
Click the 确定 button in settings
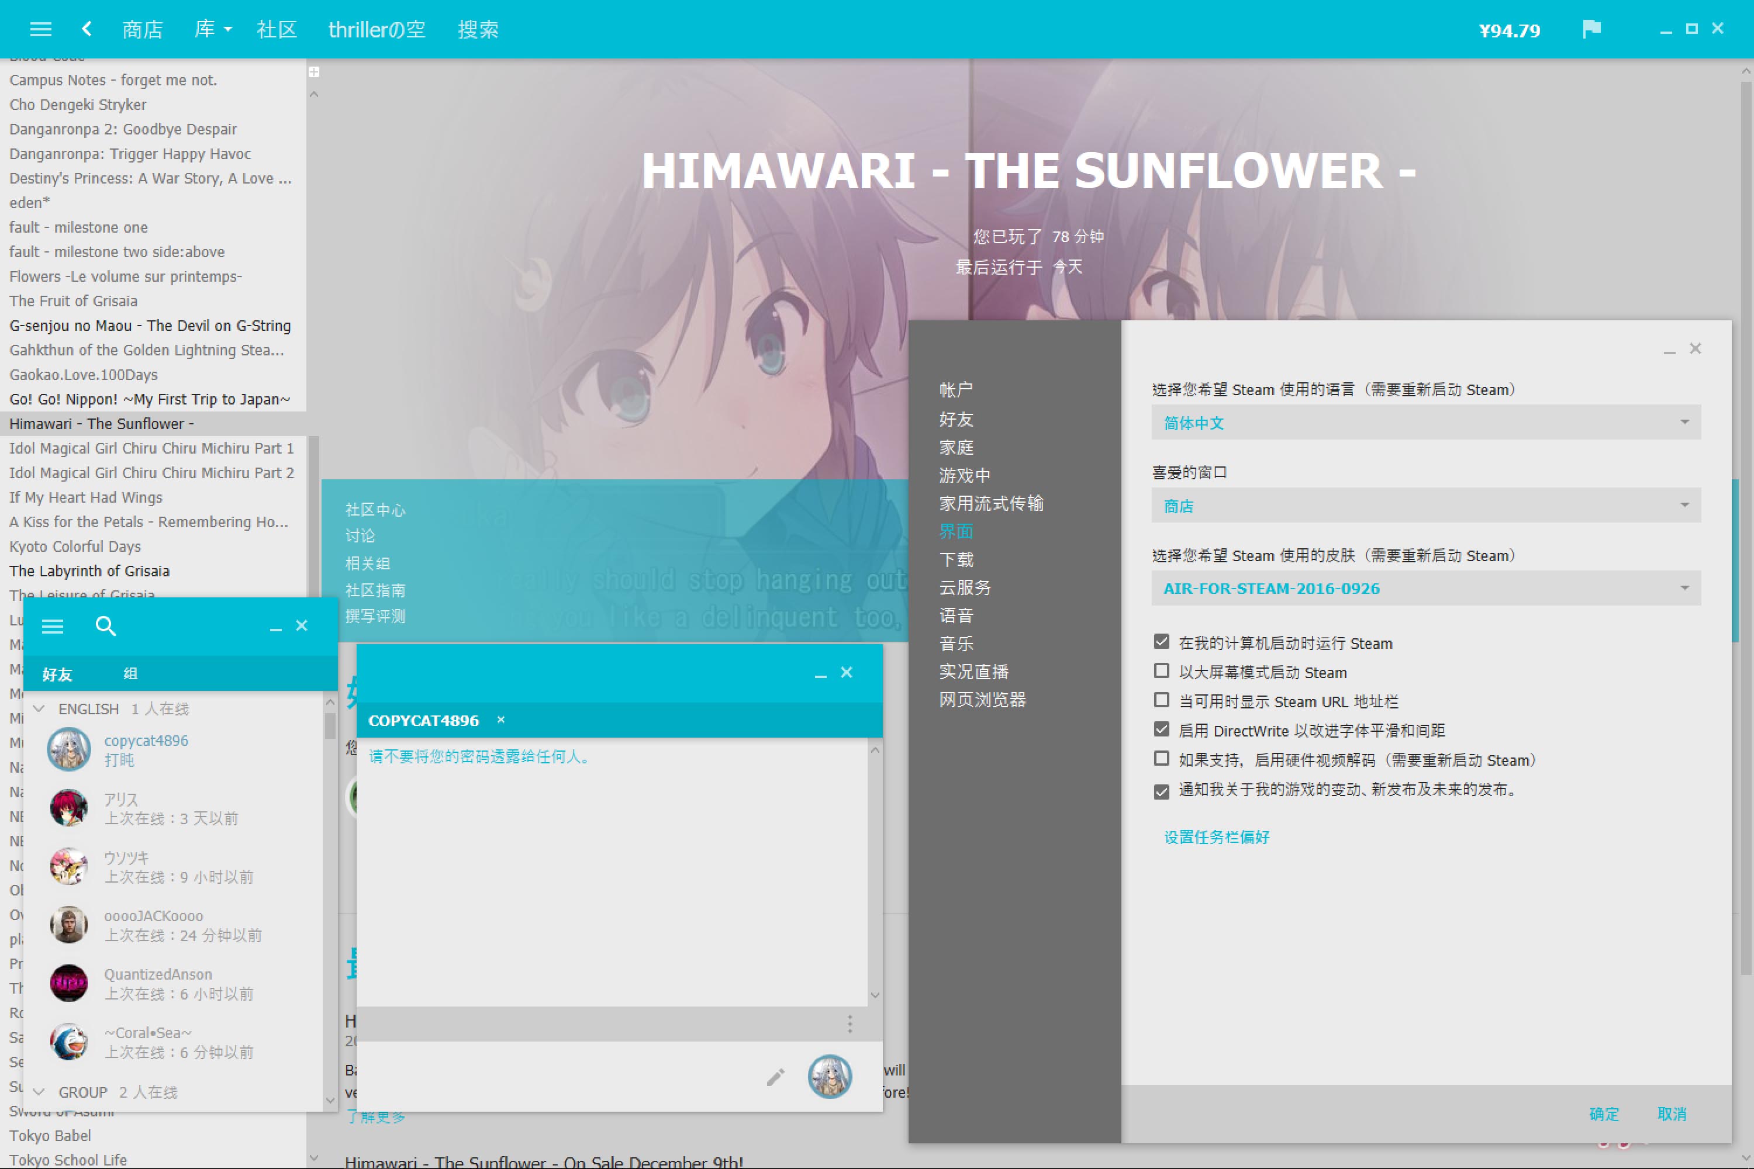click(x=1603, y=1114)
